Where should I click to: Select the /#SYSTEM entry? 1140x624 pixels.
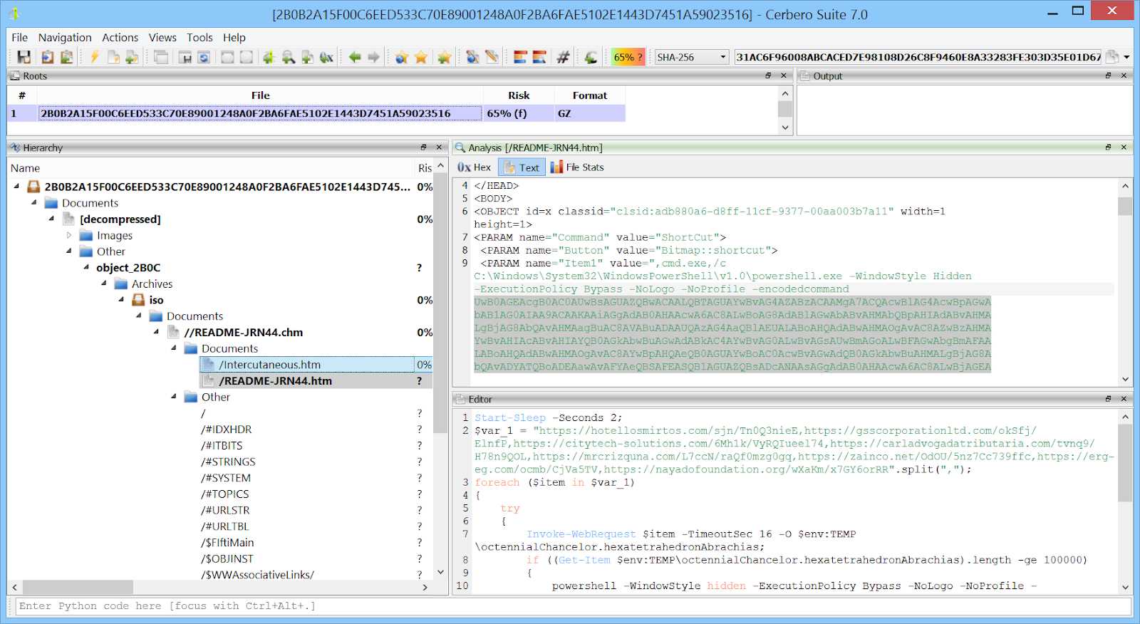[x=226, y=478]
